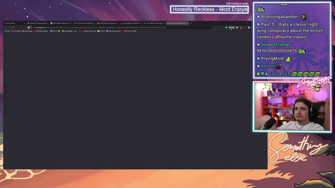Image resolution: width=335 pixels, height=188 pixels.
Task: Switch to the YouTube browser tab
Action: pos(14,23)
